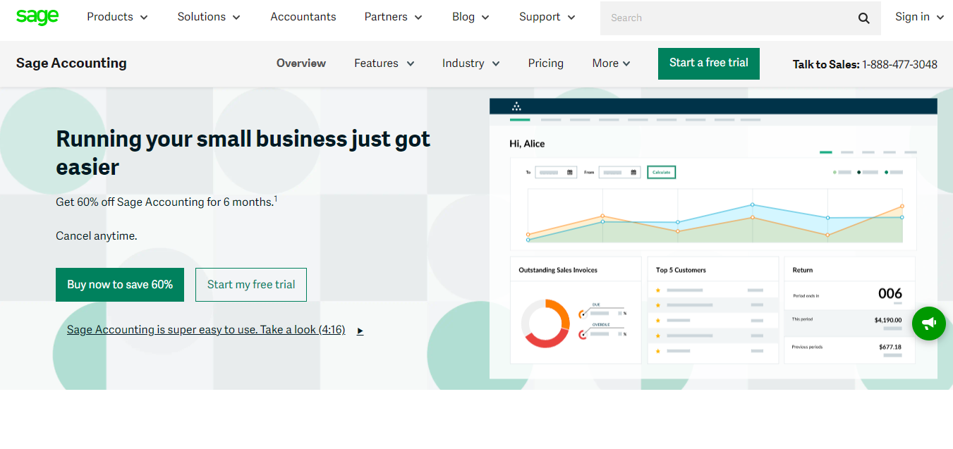
Task: Click Start my free trial button
Action: click(251, 285)
